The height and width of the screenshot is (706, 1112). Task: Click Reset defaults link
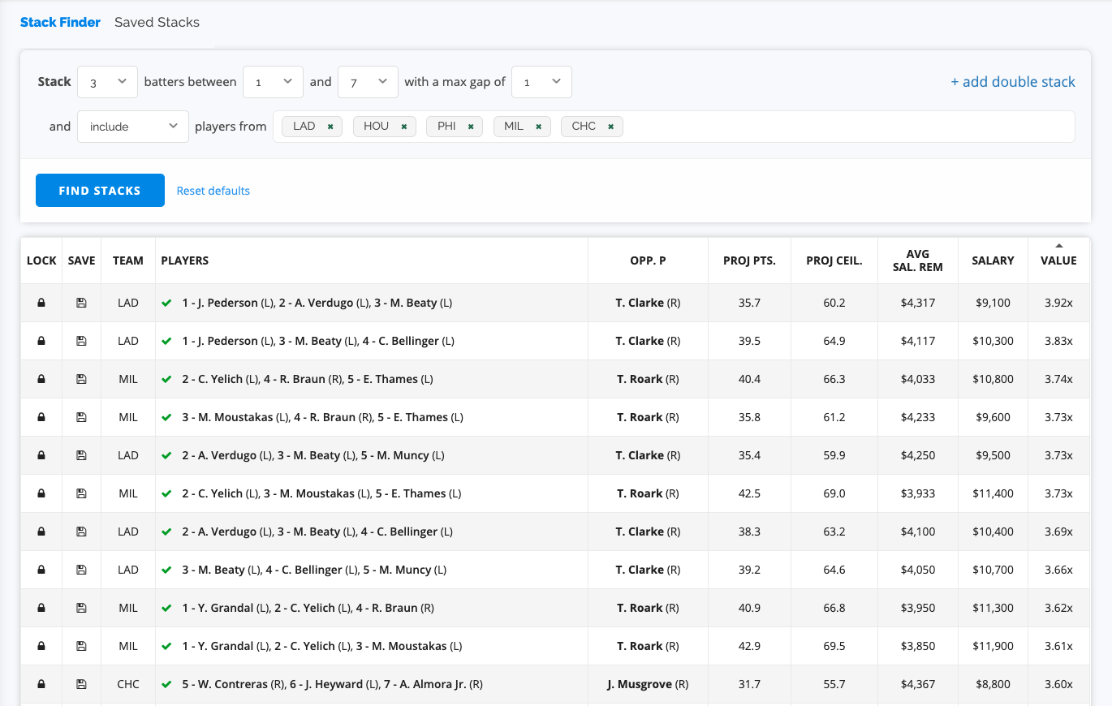click(213, 191)
